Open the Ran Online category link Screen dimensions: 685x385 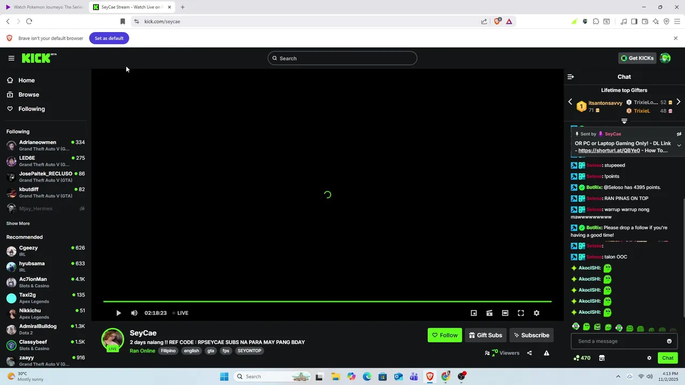[142, 351]
